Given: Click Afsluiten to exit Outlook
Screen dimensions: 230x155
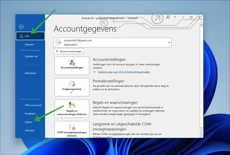Looking at the screenshot, I should click(x=30, y=131).
